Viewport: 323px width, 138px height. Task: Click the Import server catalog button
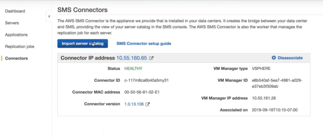click(83, 43)
